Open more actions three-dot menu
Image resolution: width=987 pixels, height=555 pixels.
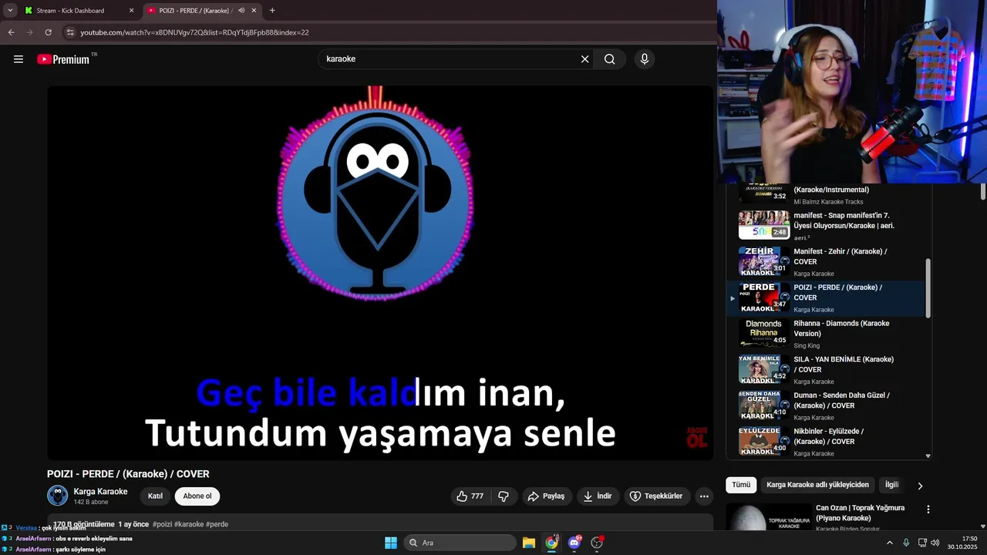click(704, 496)
